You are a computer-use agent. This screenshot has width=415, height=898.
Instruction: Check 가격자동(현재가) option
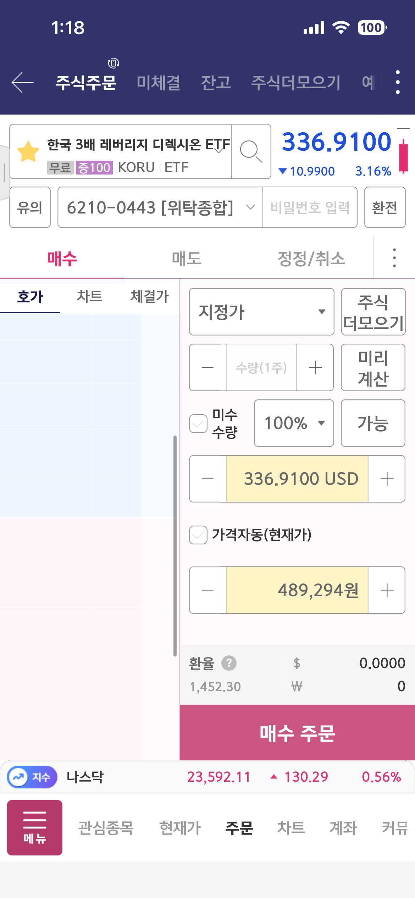198,535
